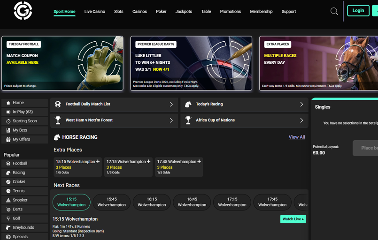Open the Tuesday Football match coupon banner
378x240 pixels.
coord(62,63)
